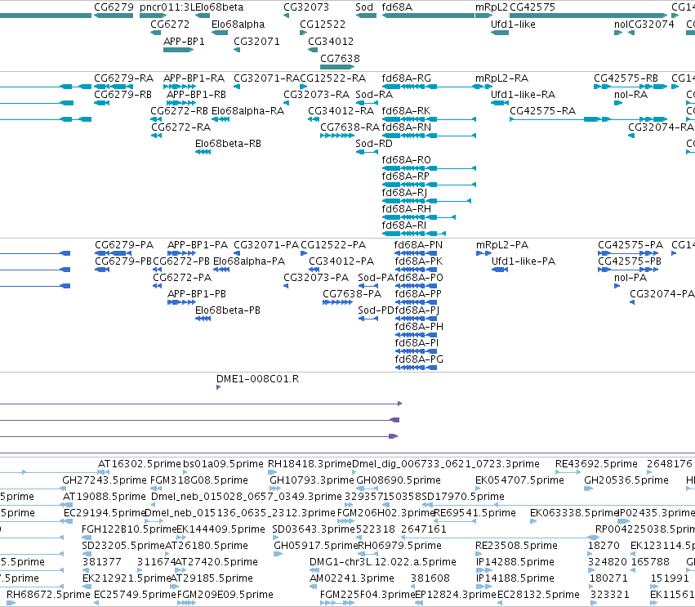Screen dimensions: 695x607
Task: Select the mRpL2-RA transcript
Action: point(483,87)
